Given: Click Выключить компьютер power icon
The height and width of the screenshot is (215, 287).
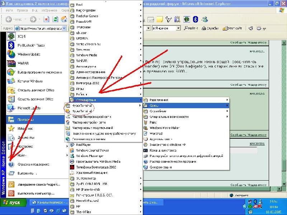Looking at the screenshot, I should (x=11, y=193).
